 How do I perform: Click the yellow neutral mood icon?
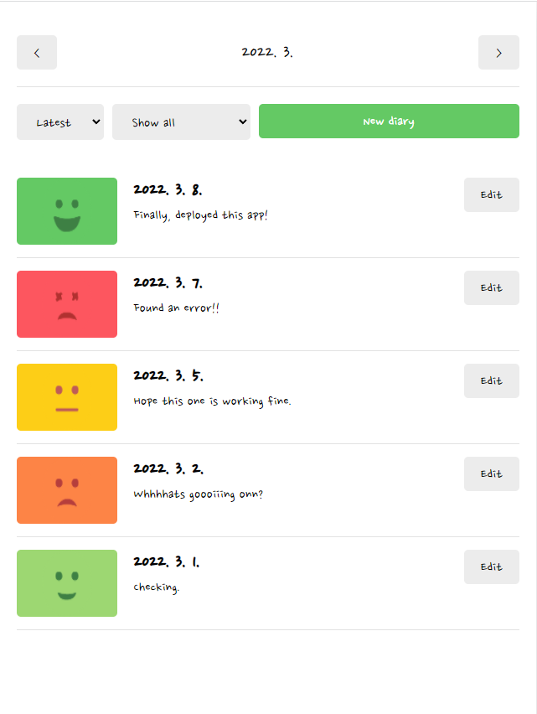pos(67,397)
